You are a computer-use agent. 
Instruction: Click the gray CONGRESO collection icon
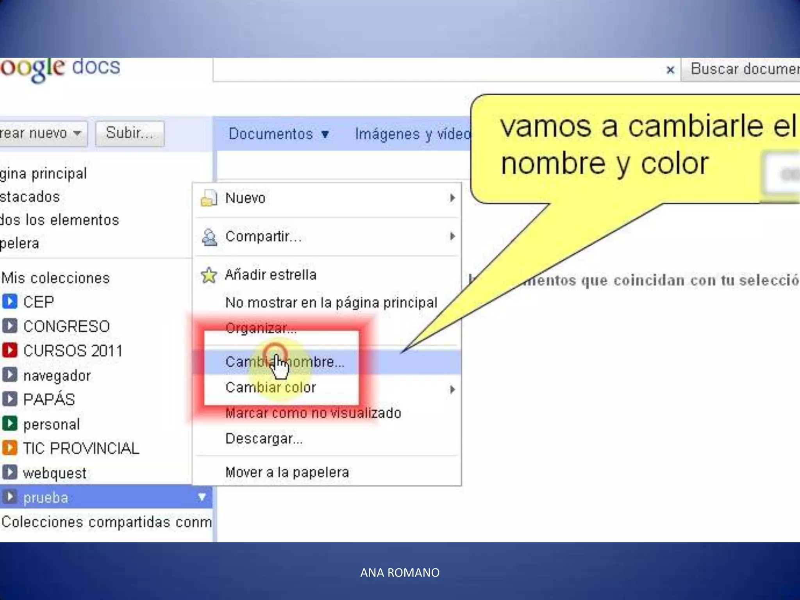[x=10, y=326]
